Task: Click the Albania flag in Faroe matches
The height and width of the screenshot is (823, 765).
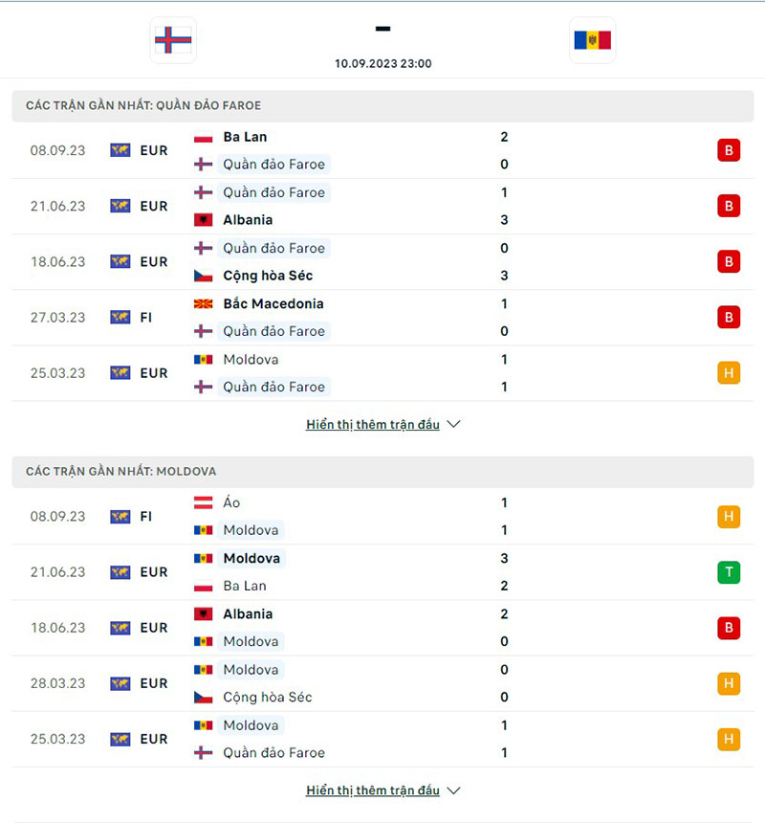Action: pyautogui.click(x=201, y=219)
